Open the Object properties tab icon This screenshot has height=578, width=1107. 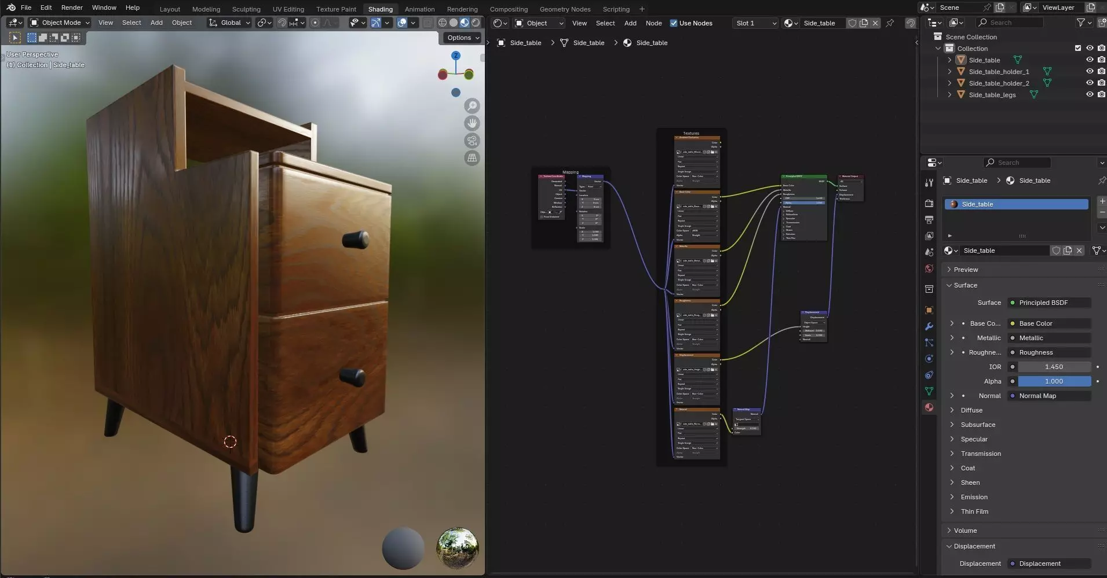tap(929, 310)
